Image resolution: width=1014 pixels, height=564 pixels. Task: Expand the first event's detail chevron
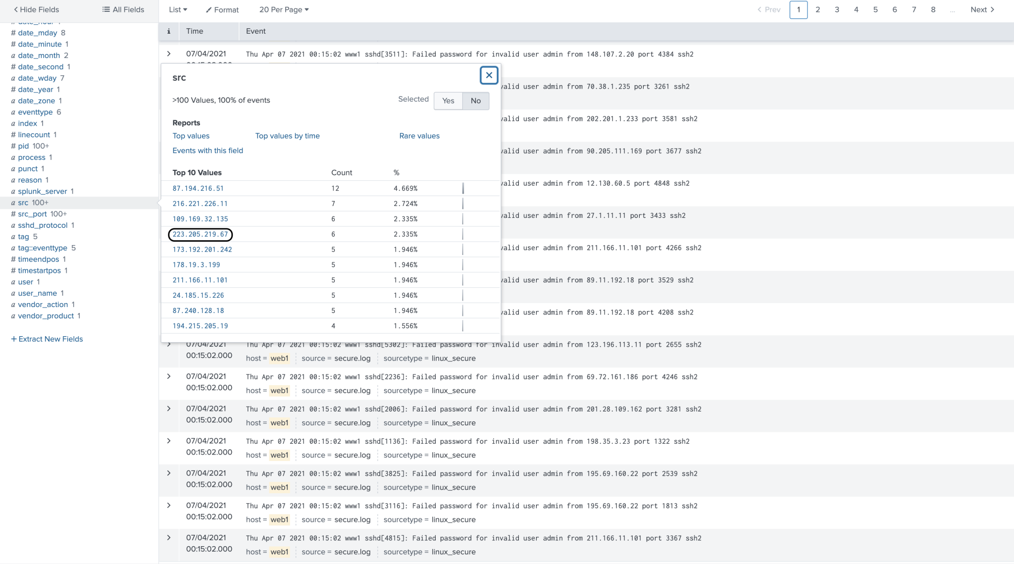(169, 53)
